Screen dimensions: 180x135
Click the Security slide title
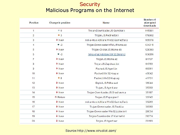90,4
